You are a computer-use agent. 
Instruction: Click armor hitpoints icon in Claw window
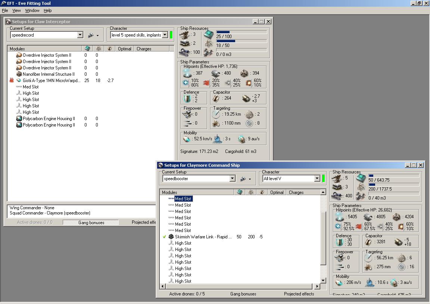pos(216,73)
